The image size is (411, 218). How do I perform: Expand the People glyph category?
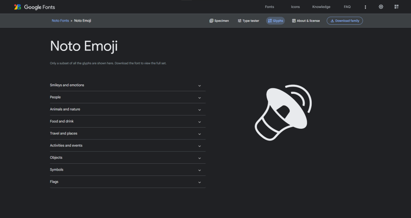pyautogui.click(x=127, y=97)
